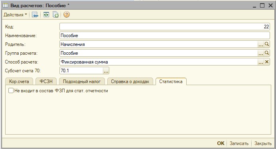Minimize the Вид расчетов window
276x149 pixels.
(254, 6)
